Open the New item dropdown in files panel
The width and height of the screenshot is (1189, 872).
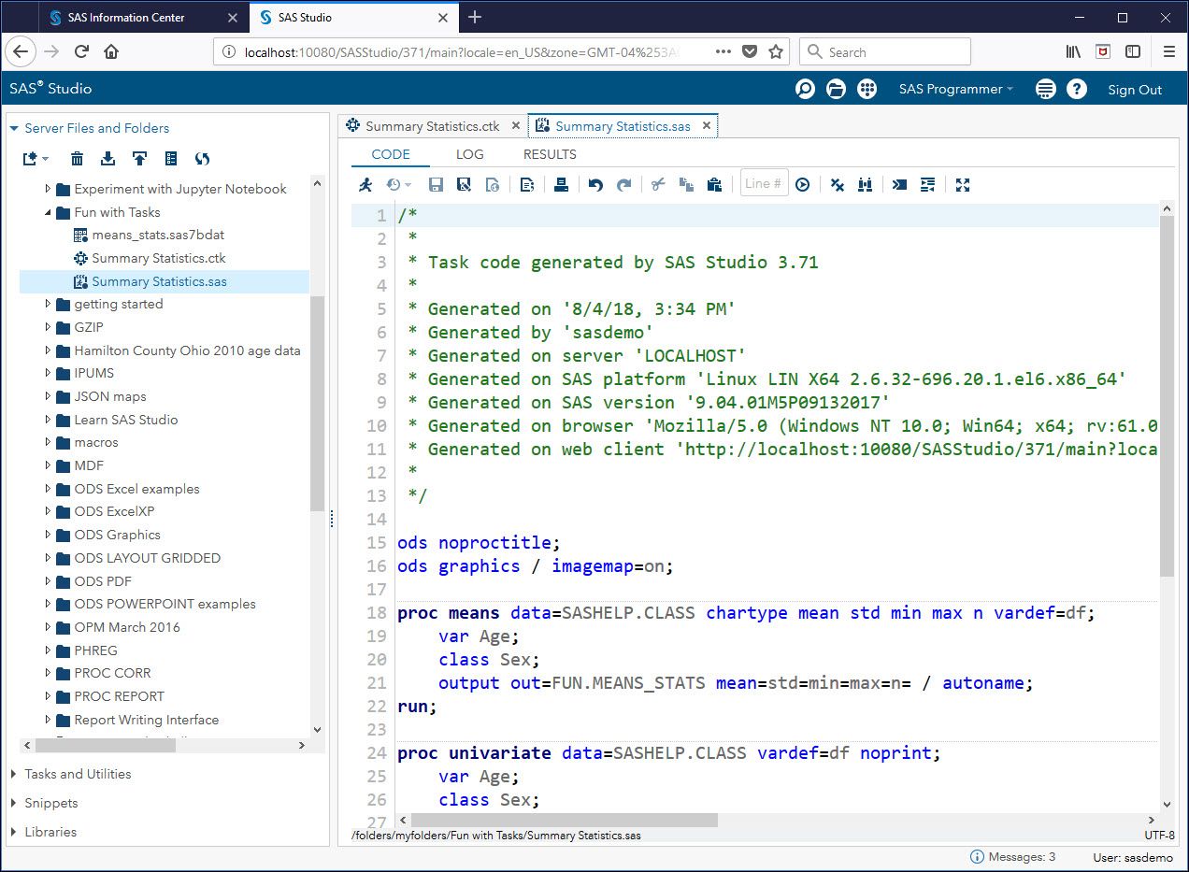point(36,159)
